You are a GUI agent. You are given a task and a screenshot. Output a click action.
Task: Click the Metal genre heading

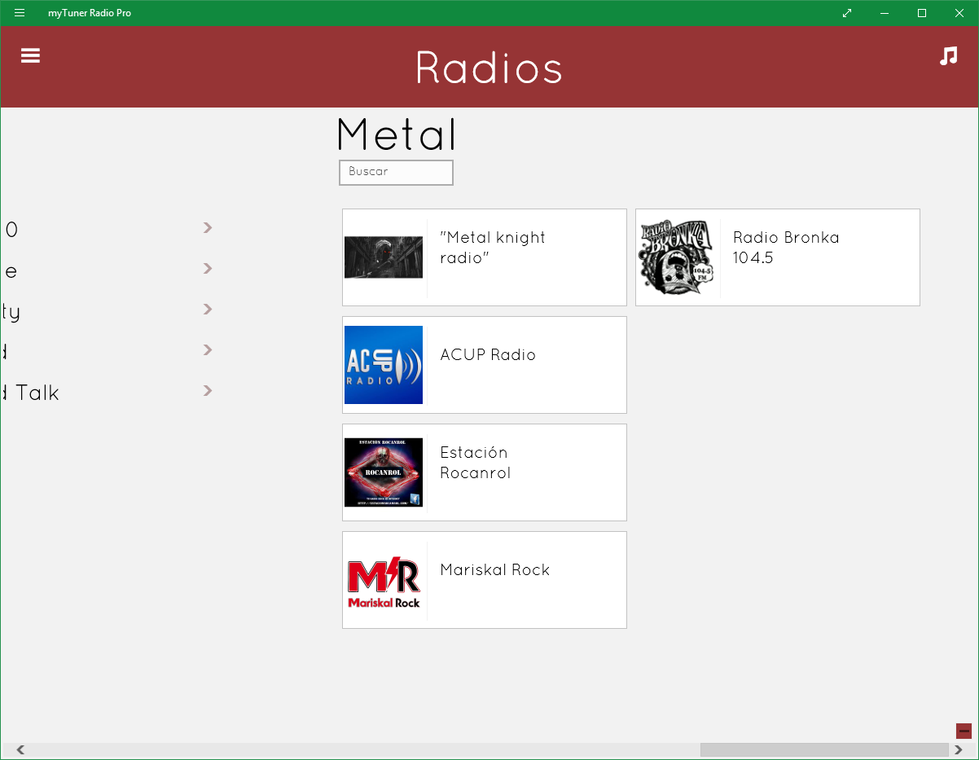397,134
